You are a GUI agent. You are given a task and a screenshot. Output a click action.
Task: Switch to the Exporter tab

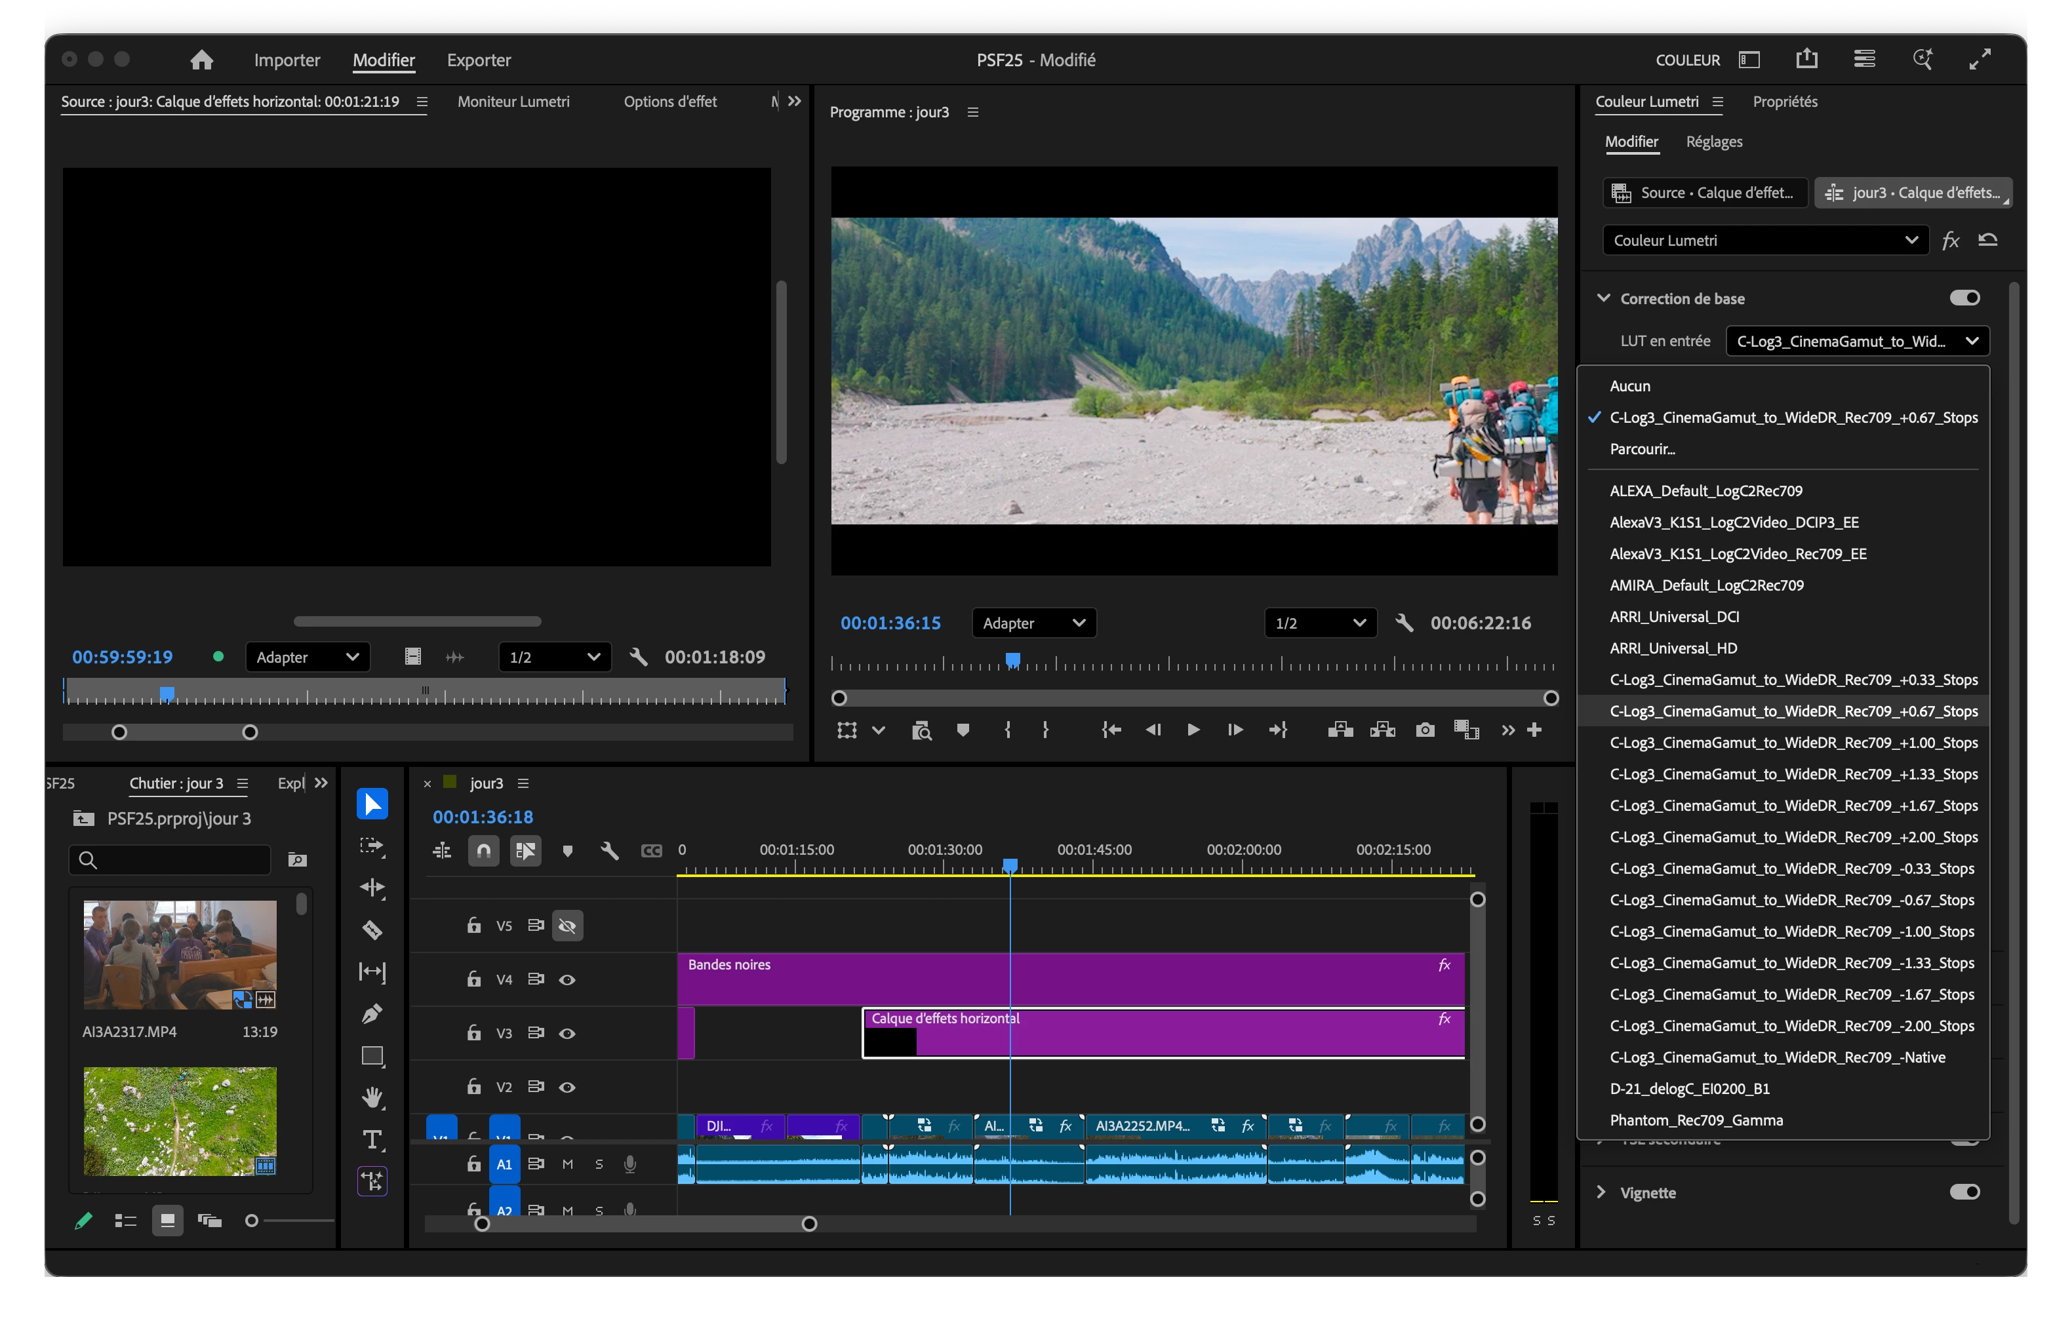[479, 60]
